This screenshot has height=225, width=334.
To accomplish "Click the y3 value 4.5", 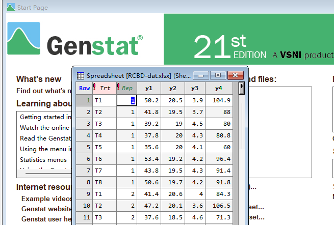I will pyautogui.click(x=195, y=124).
